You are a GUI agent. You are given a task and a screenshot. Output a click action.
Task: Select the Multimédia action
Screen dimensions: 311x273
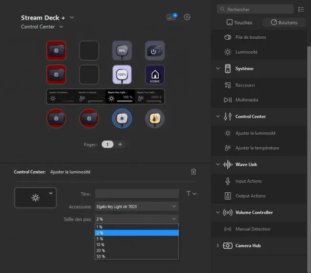259,100
